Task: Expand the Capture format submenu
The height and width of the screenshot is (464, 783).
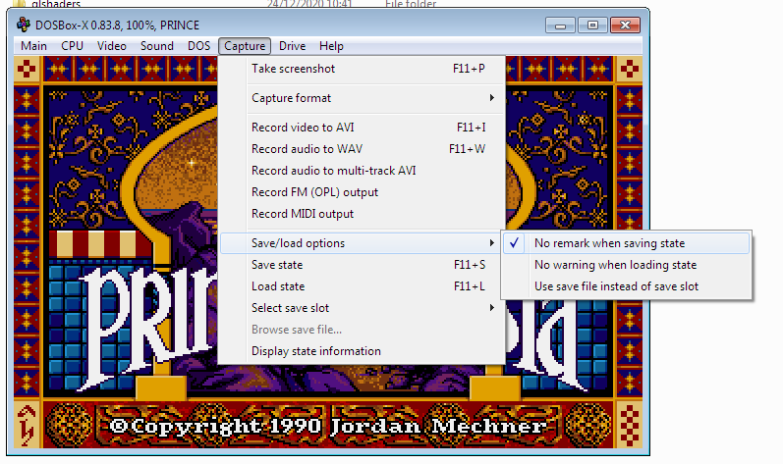Action: 363,98
